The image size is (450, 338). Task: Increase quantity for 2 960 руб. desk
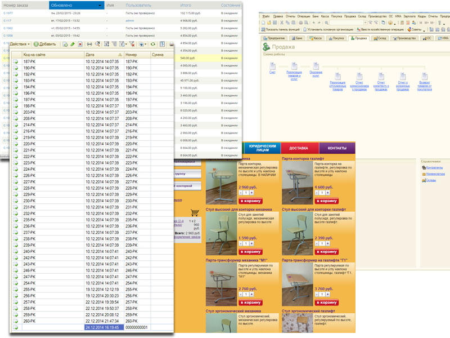(x=252, y=193)
